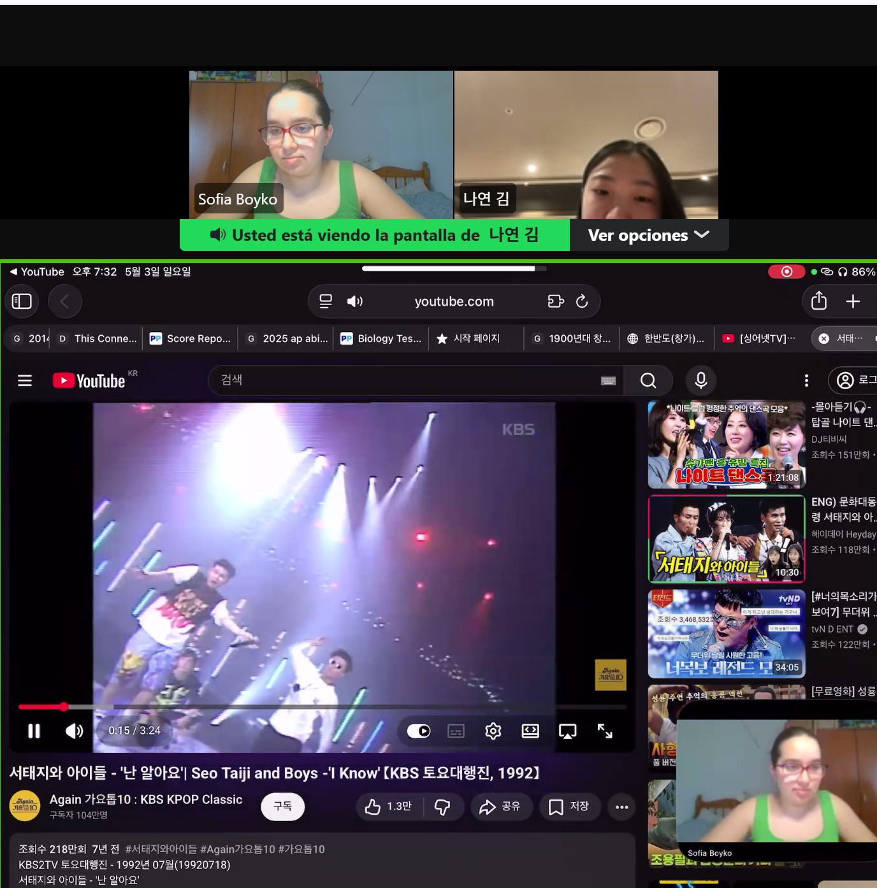Click the #Again가요톱10 hashtag
This screenshot has width=877, height=888.
tap(238, 849)
